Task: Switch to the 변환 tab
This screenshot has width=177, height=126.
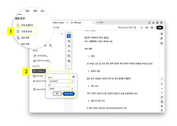Action: (x=35, y=11)
